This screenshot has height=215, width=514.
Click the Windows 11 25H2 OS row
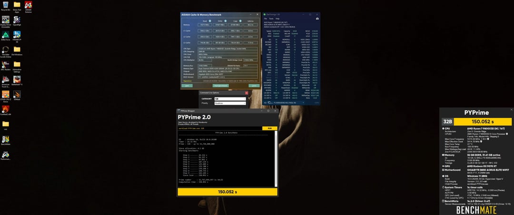(x=477, y=176)
